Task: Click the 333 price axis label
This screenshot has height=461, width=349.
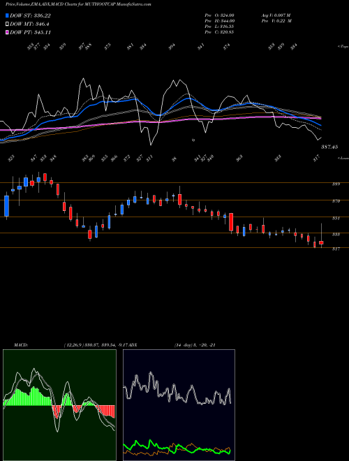Action: click(336, 234)
